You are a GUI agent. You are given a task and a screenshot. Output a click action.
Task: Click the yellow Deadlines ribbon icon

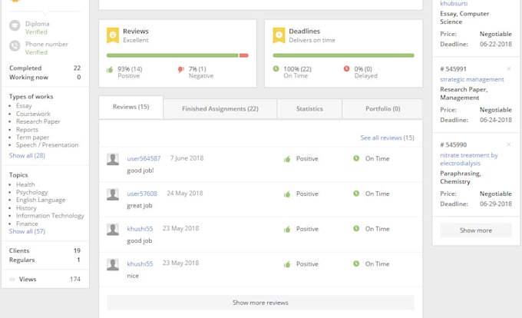click(x=279, y=35)
